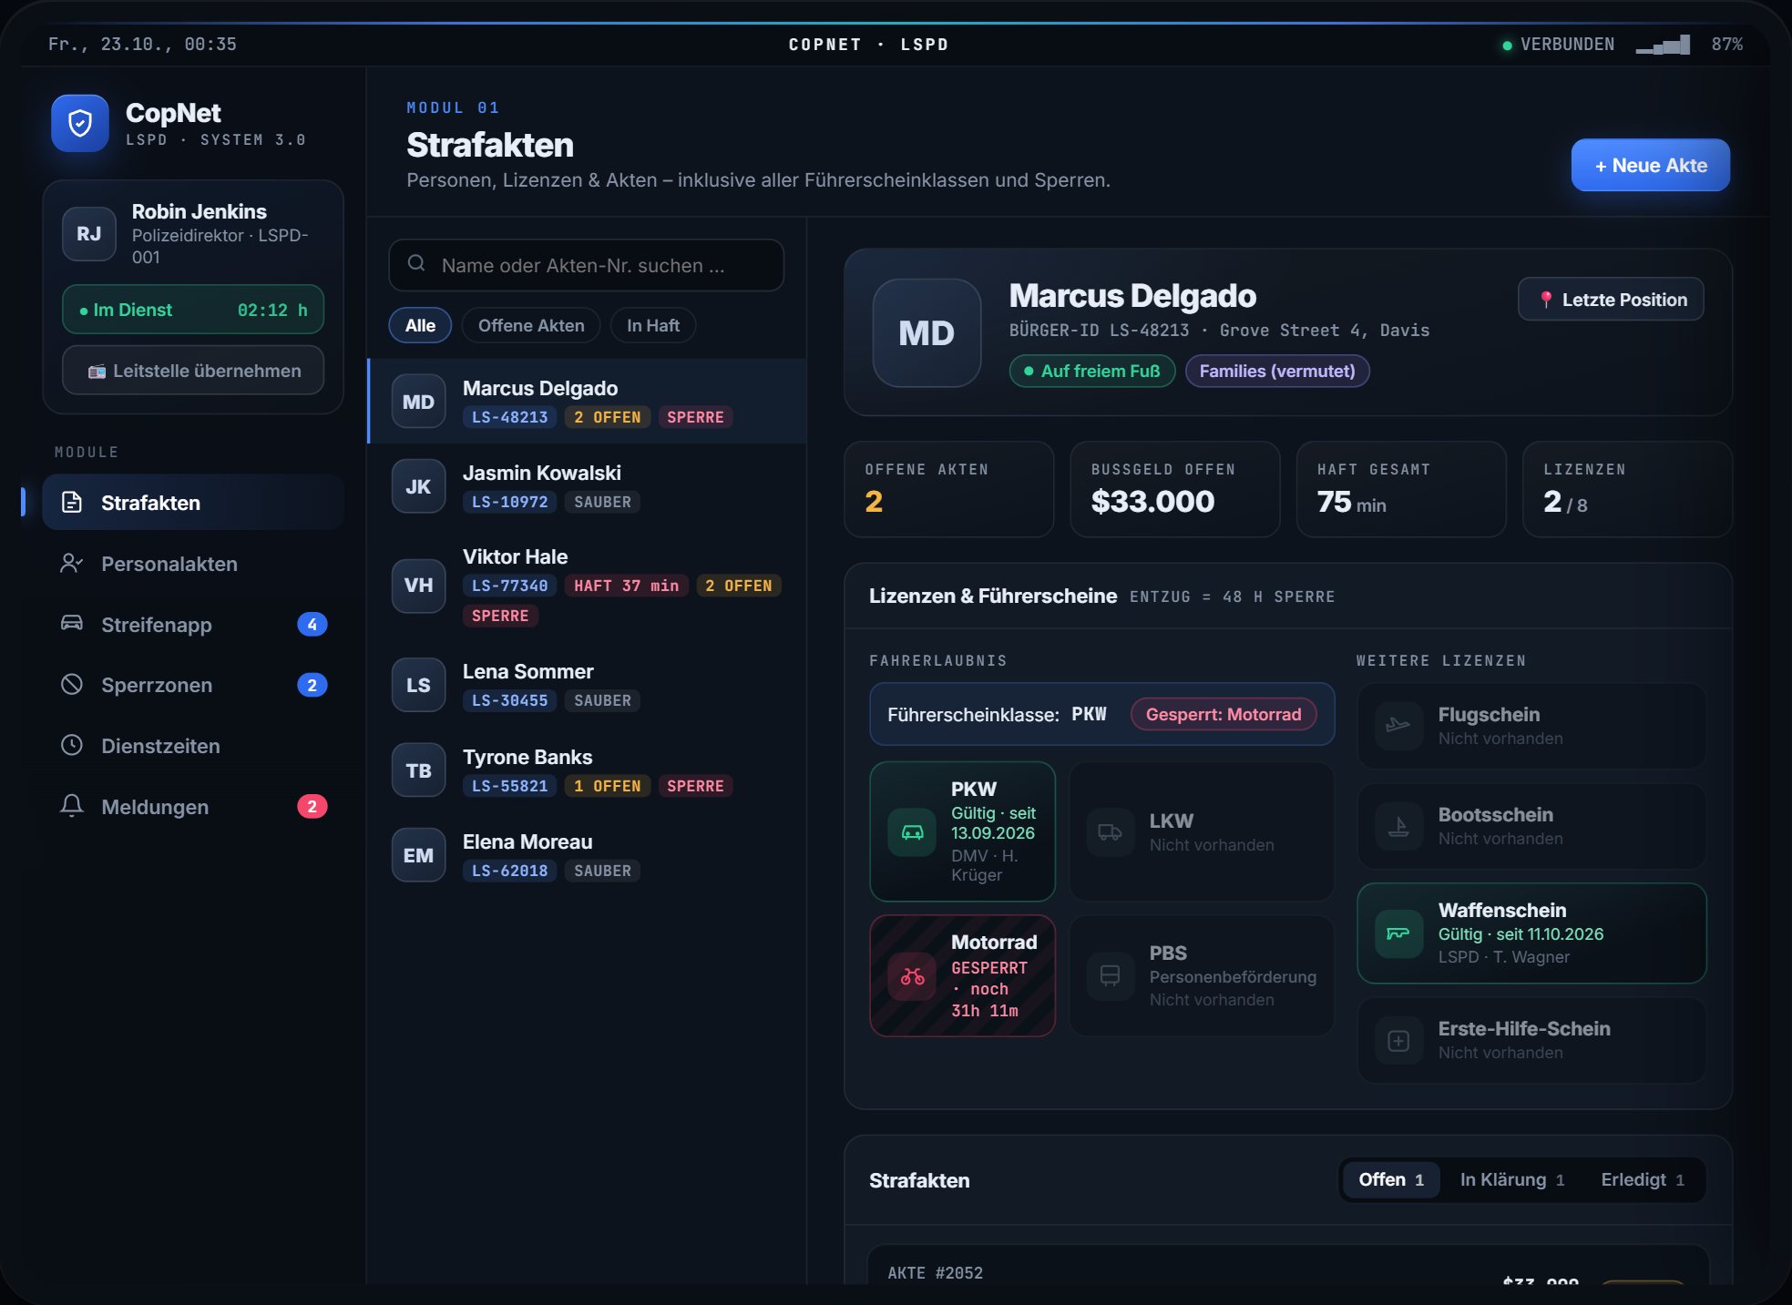The width and height of the screenshot is (1792, 1305).
Task: Switch to the In Klärung tab
Action: click(x=1512, y=1179)
